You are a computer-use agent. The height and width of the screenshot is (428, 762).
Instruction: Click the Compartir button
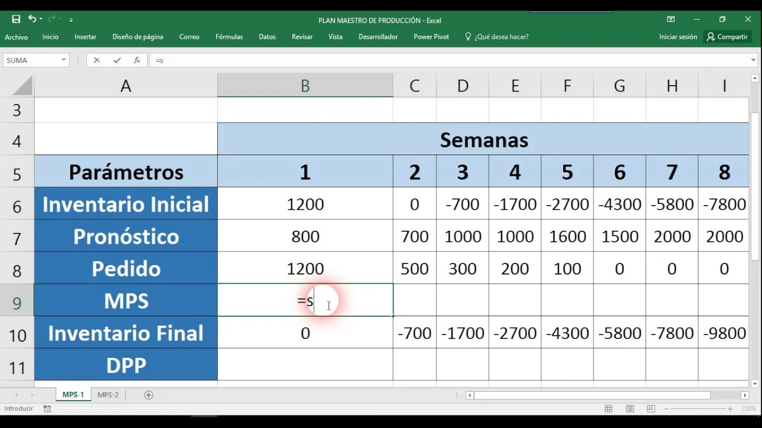[x=727, y=37]
